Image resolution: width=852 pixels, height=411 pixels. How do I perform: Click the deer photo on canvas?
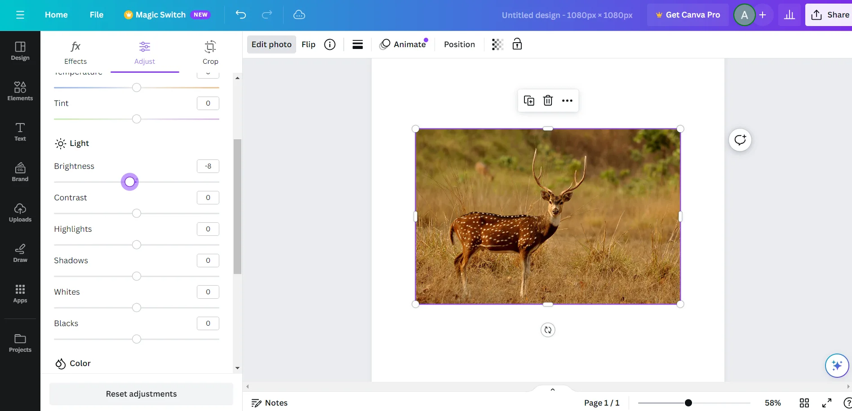pyautogui.click(x=548, y=217)
